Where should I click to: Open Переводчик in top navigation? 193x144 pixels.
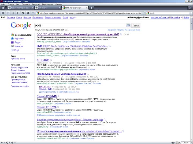38,18
